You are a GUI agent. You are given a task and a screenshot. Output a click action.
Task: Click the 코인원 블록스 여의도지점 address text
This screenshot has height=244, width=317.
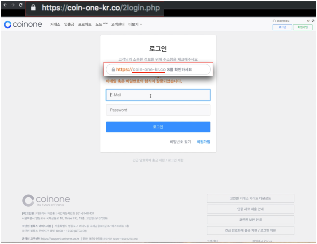tap(75, 226)
